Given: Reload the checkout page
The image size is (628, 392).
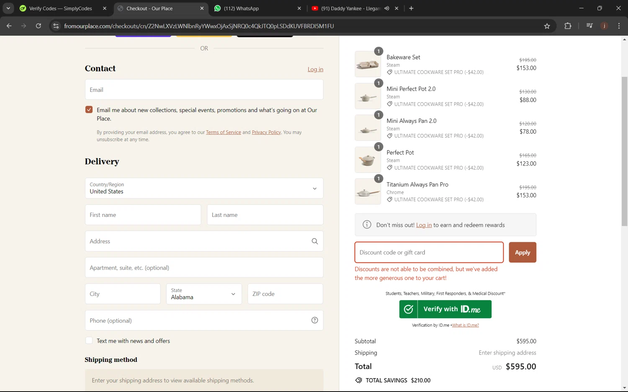Looking at the screenshot, I should pyautogui.click(x=39, y=26).
